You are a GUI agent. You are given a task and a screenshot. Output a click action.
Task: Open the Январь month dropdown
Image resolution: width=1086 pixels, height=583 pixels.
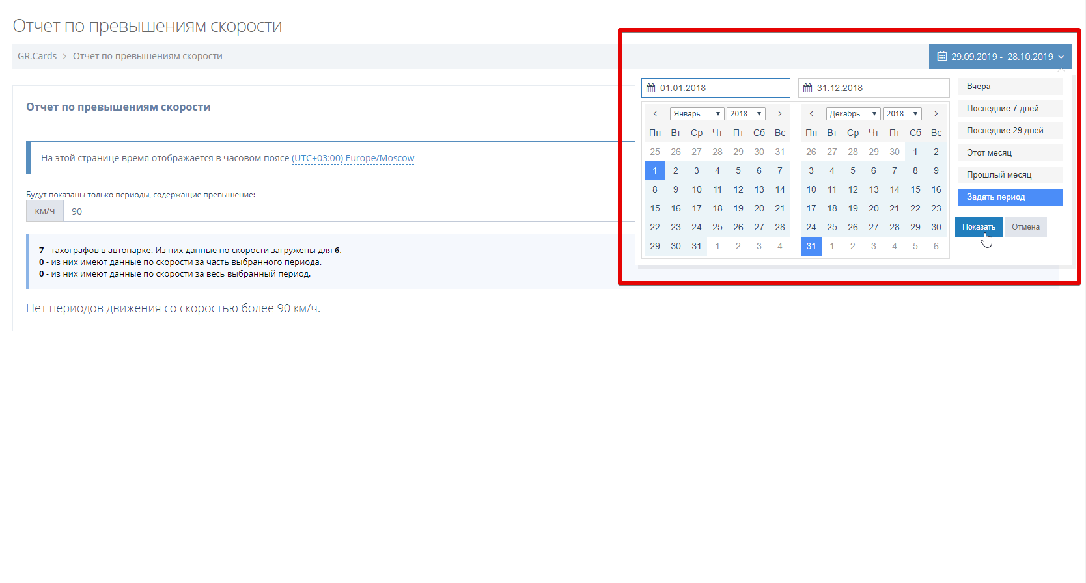(x=696, y=114)
